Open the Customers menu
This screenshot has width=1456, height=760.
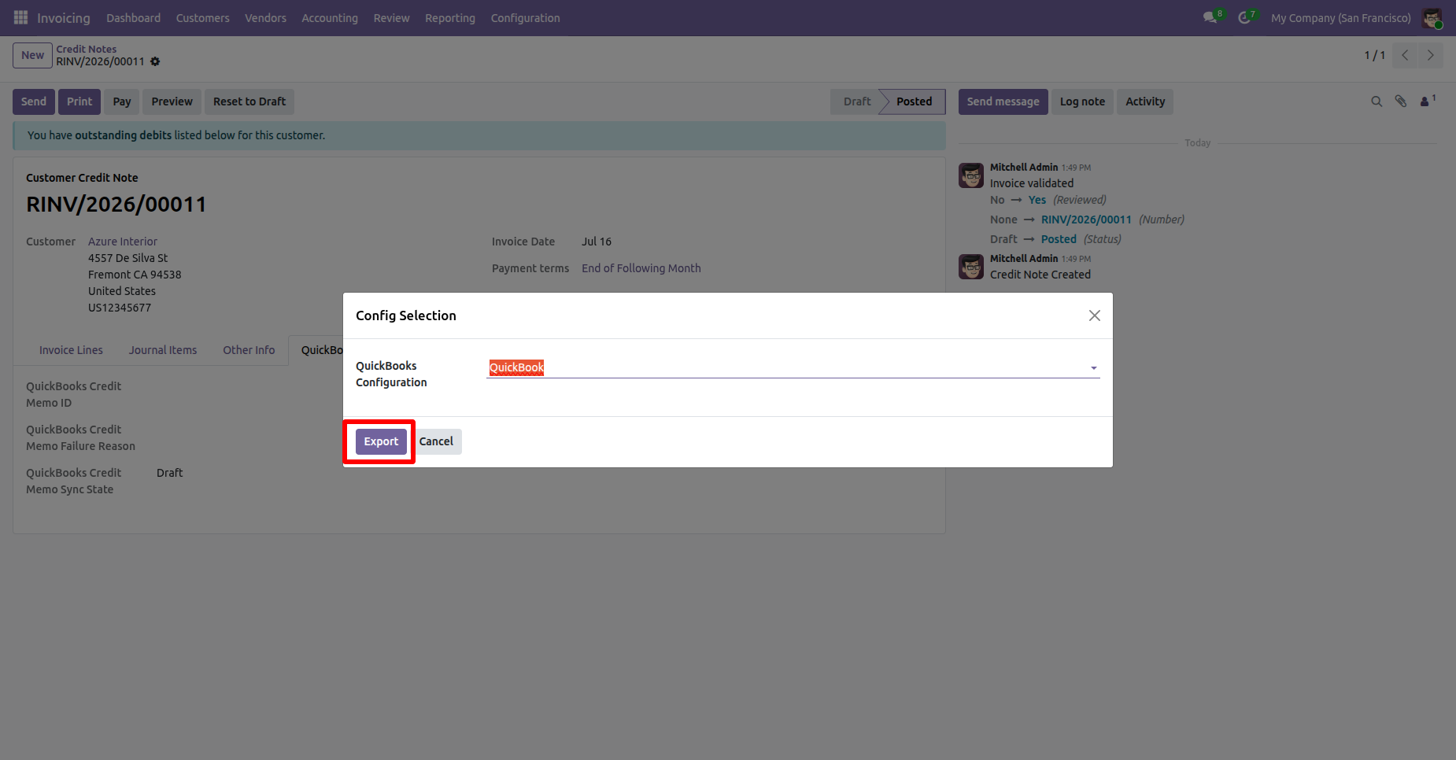(203, 18)
